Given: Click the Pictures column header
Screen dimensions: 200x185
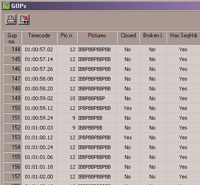Looking at the screenshot, I should 97,38.
